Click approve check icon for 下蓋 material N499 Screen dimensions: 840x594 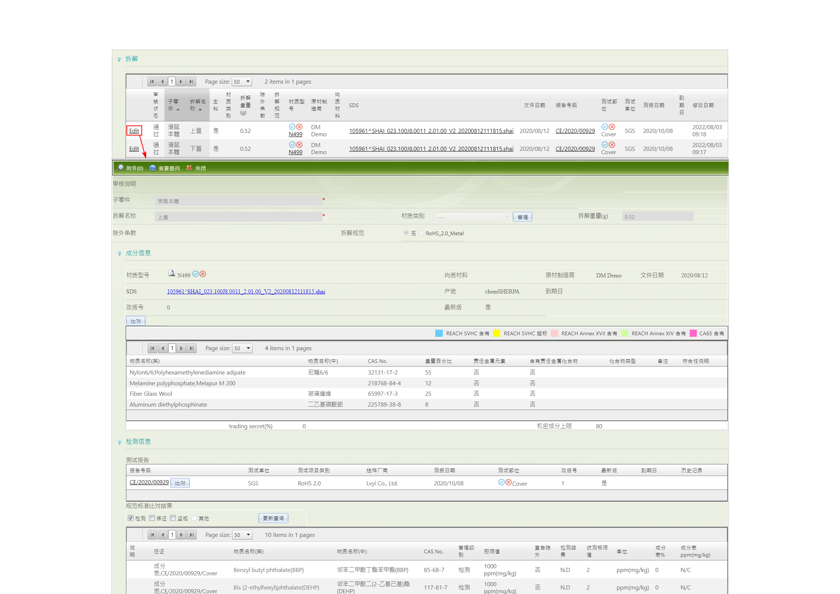point(292,144)
